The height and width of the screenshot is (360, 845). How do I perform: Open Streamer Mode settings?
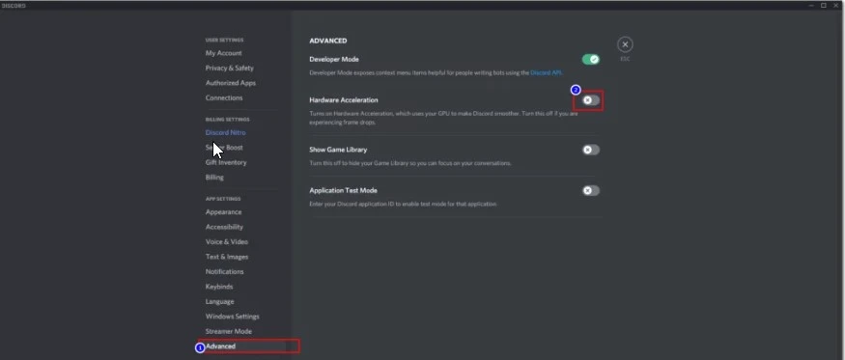[x=229, y=331]
